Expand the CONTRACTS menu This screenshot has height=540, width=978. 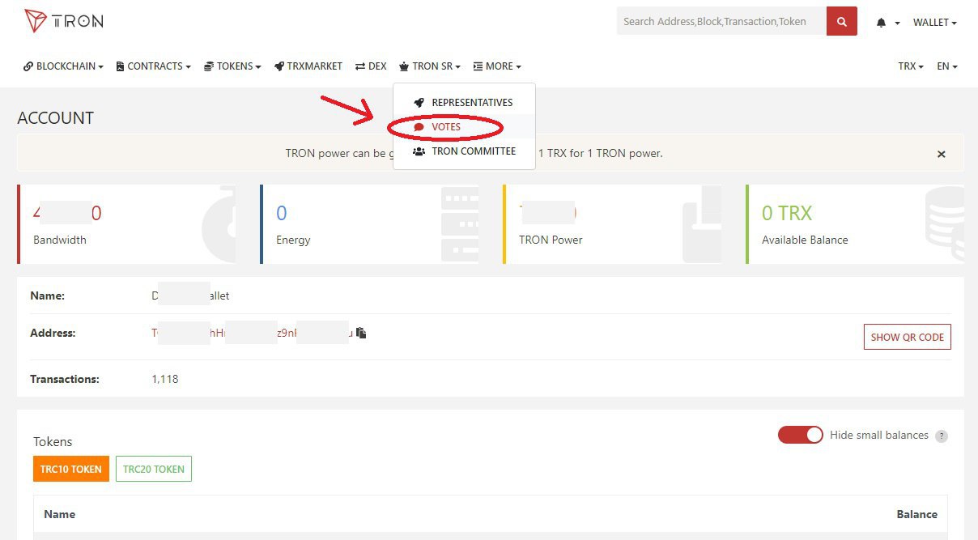click(x=154, y=66)
